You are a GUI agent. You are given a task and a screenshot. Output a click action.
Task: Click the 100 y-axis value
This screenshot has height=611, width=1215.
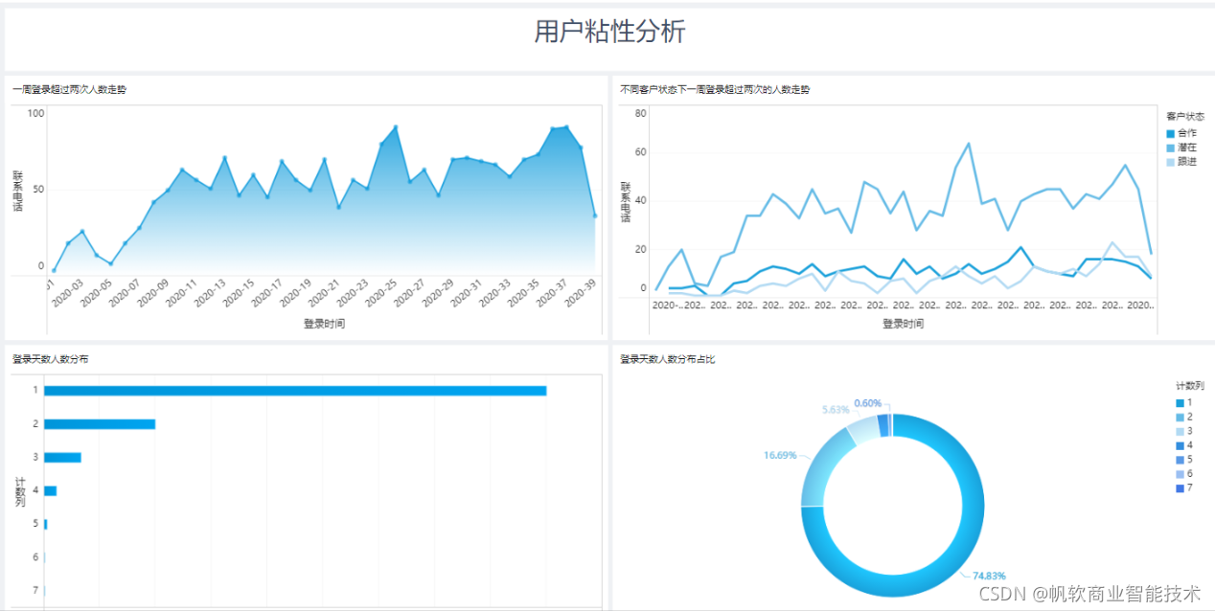[36, 113]
